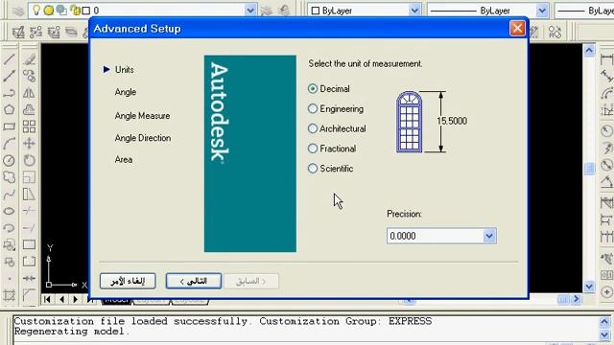Image resolution: width=614 pixels, height=345 pixels.
Task: Select the Rectangle draw tool
Action: tap(10, 126)
